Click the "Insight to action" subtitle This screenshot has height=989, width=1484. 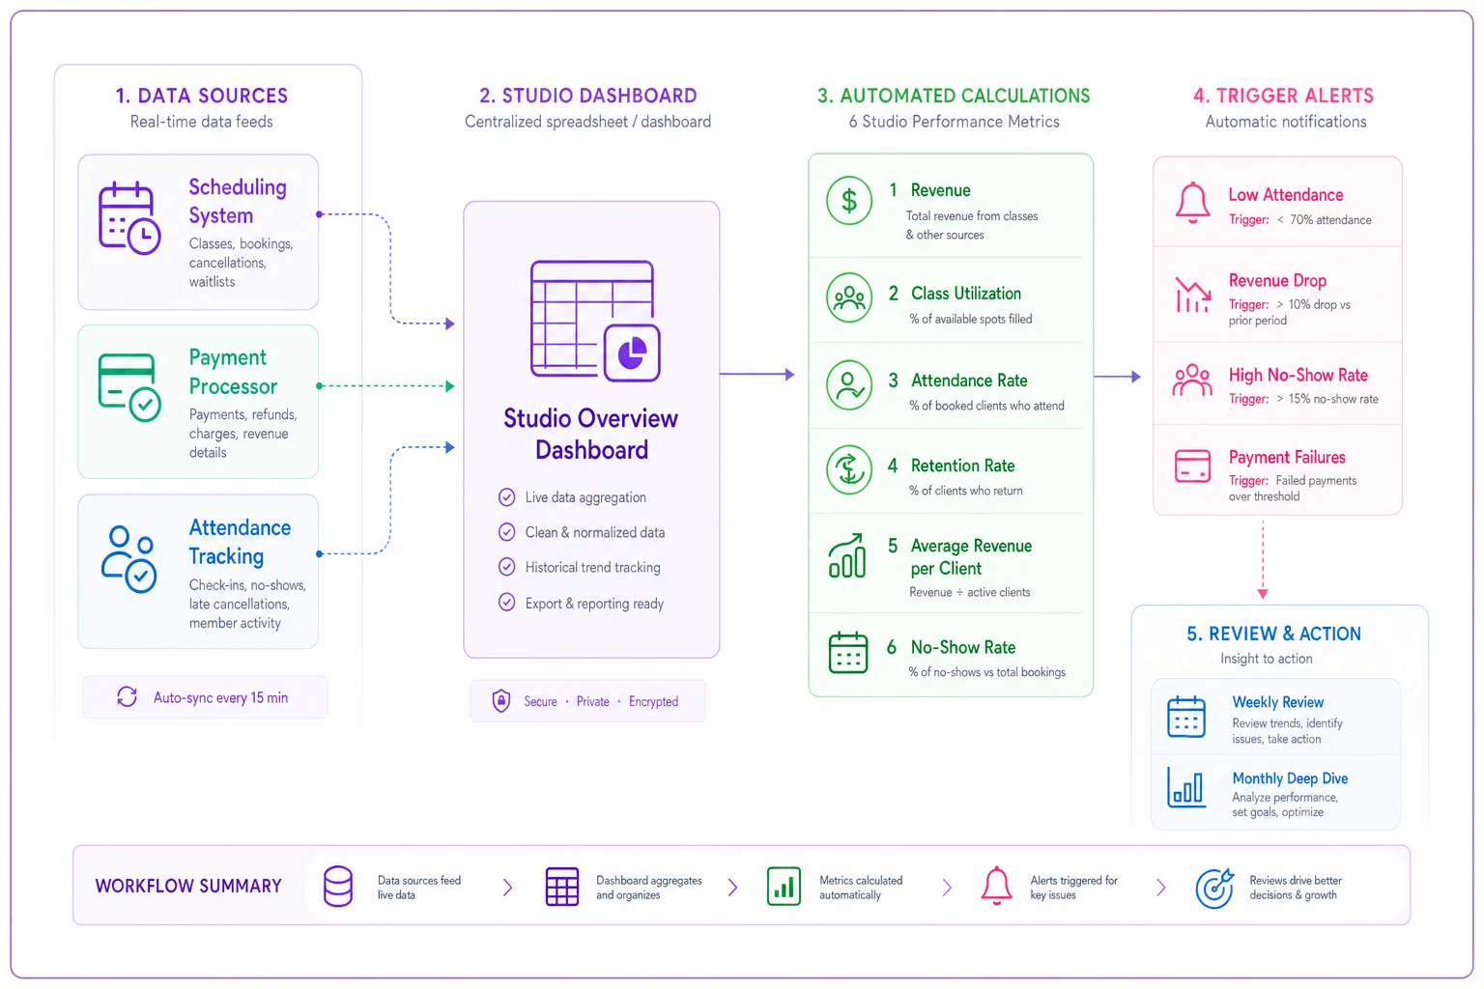pos(1266,659)
